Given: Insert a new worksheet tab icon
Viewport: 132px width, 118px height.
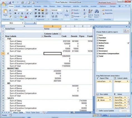Looking at the screenshot, I should (x=44, y=112).
